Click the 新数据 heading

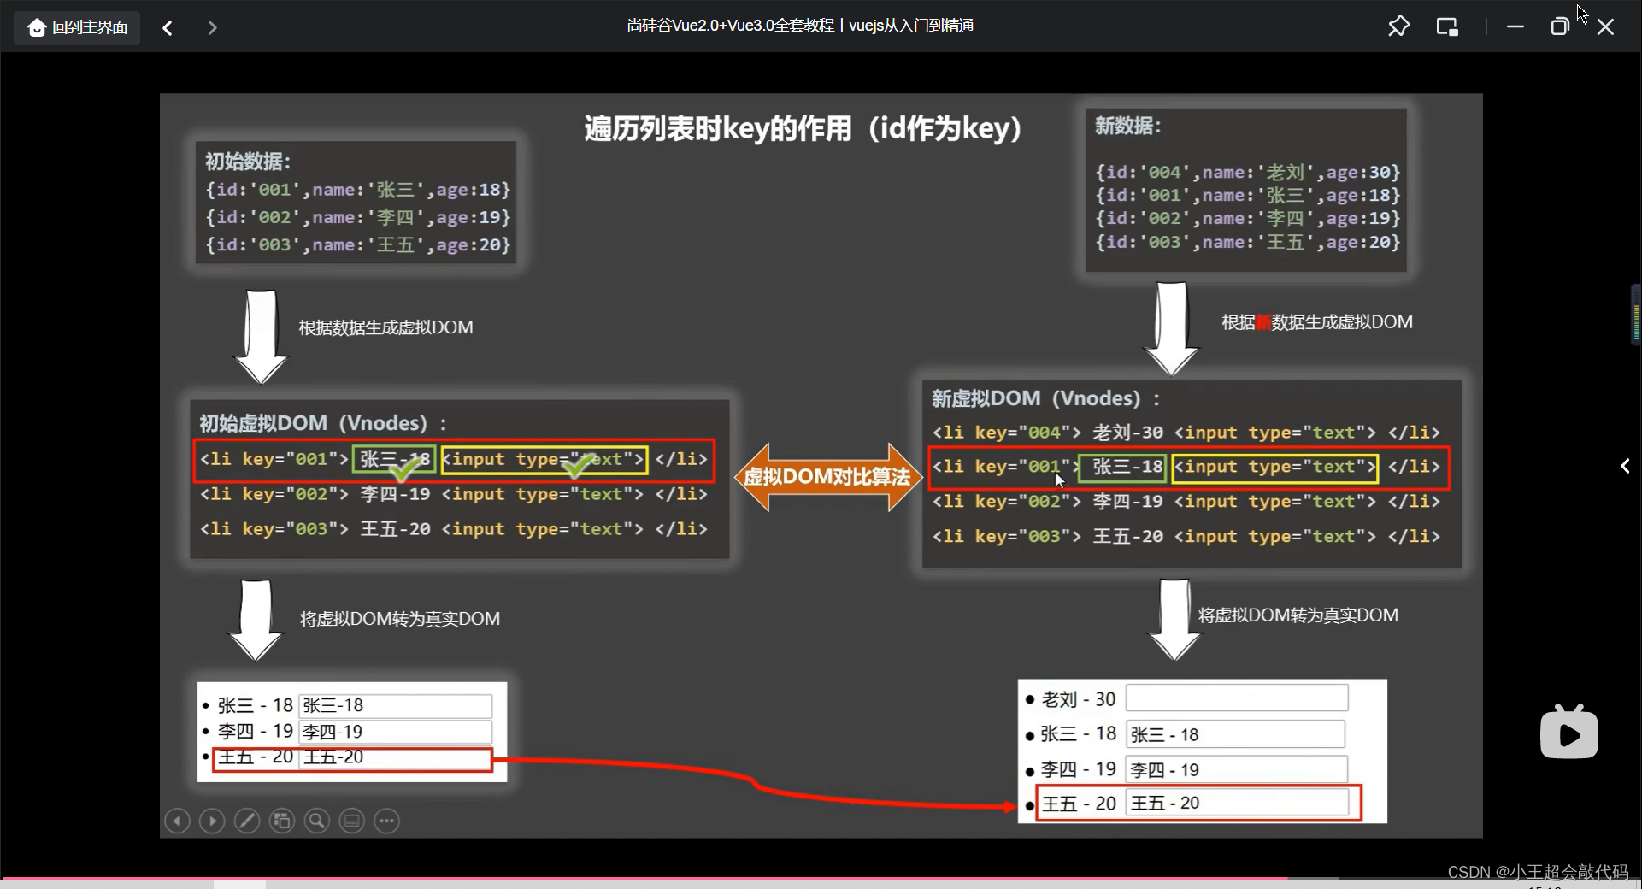(x=1128, y=126)
